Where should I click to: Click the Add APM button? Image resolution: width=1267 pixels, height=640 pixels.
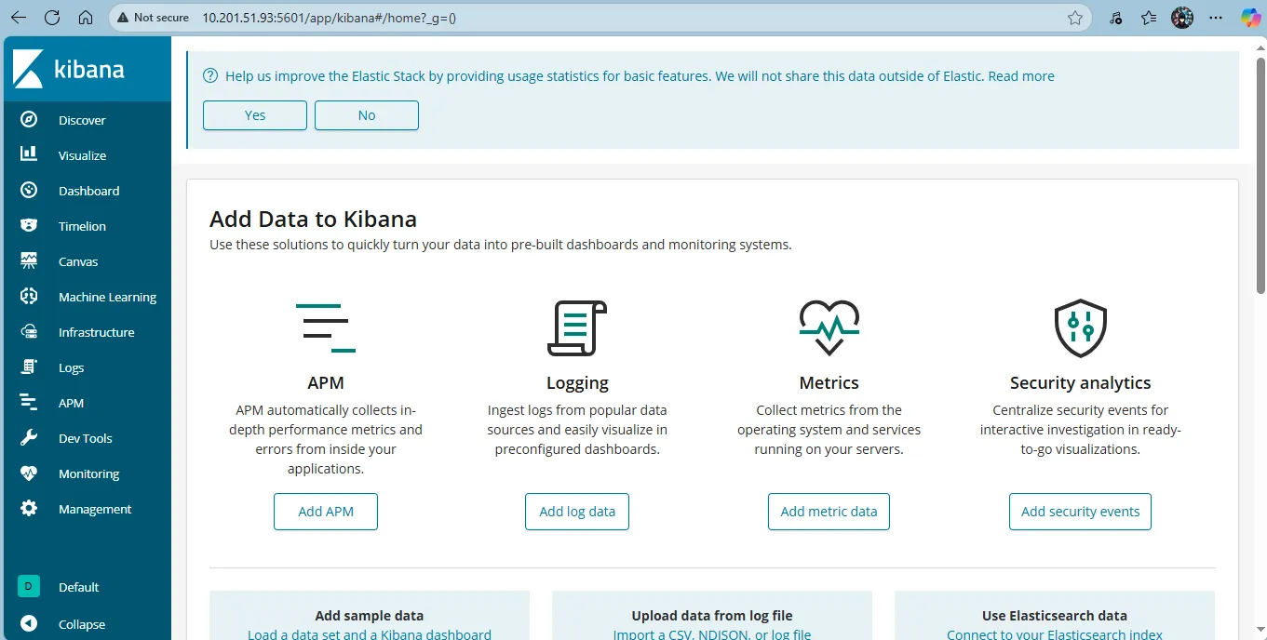[x=326, y=512]
